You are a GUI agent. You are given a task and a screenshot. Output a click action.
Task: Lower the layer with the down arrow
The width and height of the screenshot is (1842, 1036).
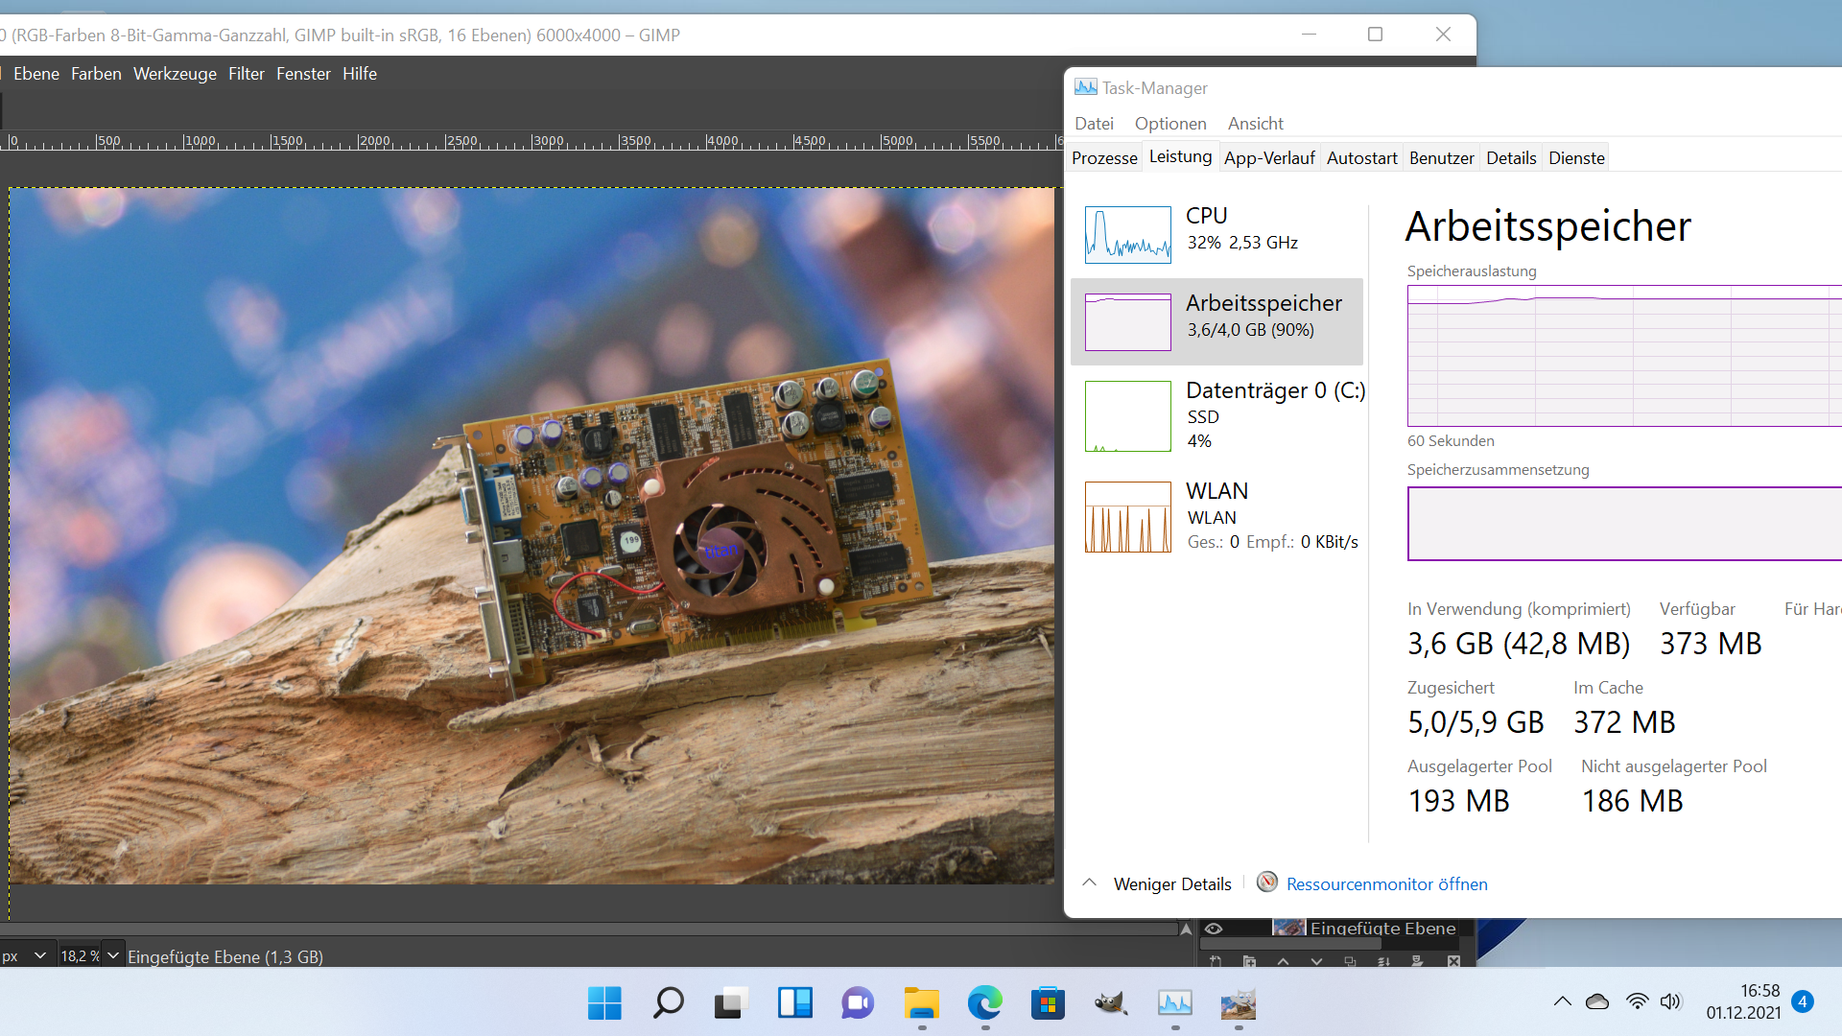tap(1316, 961)
